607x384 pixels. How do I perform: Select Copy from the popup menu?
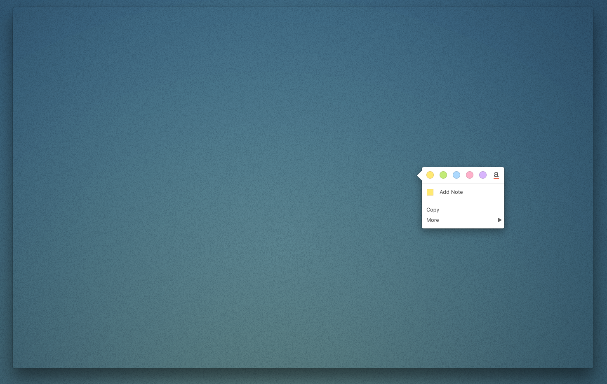[x=433, y=210]
